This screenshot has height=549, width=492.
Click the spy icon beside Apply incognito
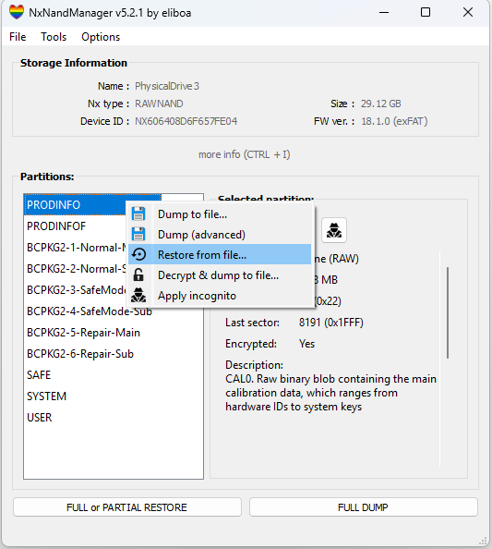(138, 296)
